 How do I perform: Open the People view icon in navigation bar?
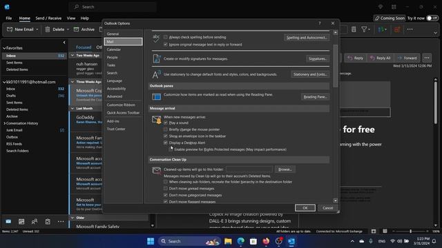[x=35, y=222]
